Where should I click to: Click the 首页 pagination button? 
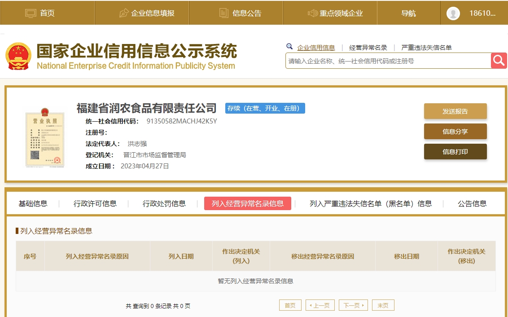click(x=290, y=305)
